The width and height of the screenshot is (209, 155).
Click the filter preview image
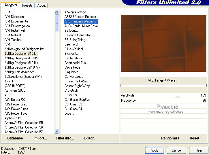tap(163, 43)
